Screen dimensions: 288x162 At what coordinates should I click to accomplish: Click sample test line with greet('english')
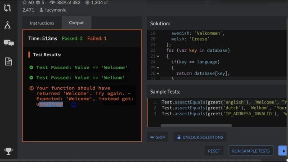coord(224,102)
